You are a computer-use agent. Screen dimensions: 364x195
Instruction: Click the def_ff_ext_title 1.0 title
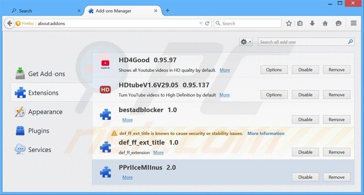148,143
